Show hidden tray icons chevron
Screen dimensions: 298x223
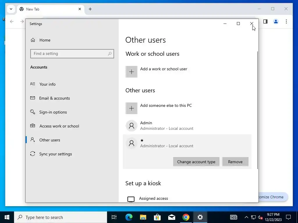coord(246,217)
